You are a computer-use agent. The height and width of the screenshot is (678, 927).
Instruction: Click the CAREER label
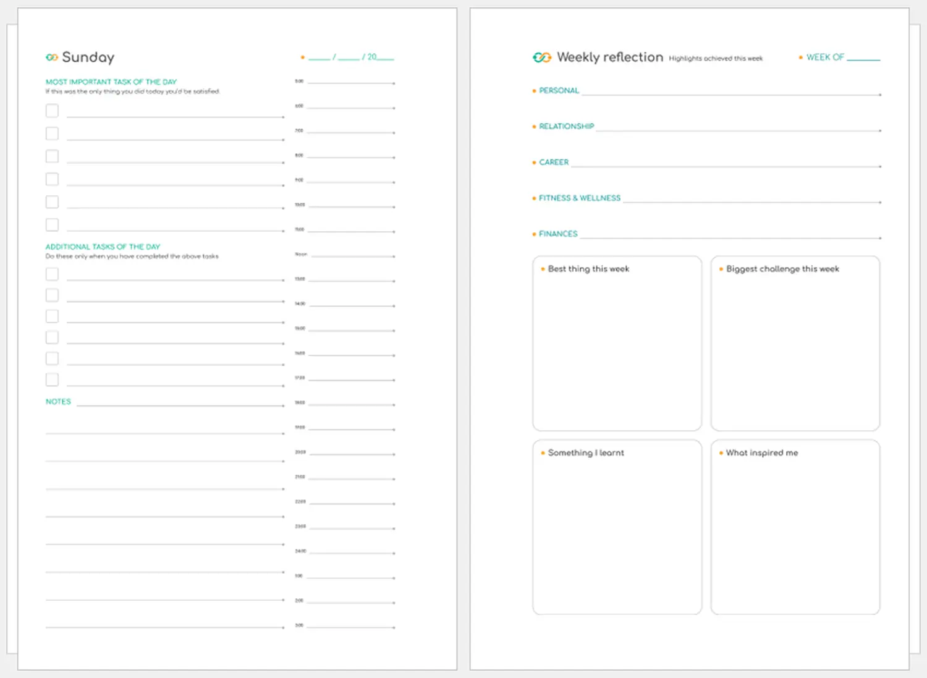pos(554,162)
